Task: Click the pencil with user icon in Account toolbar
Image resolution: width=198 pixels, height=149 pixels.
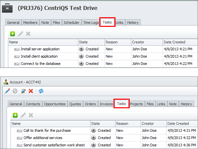Action: tap(23, 91)
